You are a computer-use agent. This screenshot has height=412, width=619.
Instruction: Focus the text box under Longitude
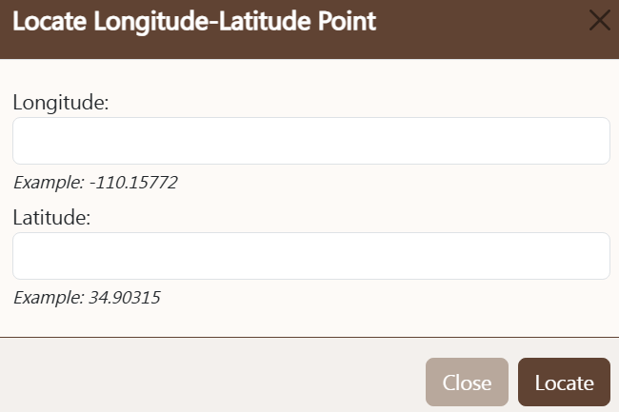click(311, 141)
